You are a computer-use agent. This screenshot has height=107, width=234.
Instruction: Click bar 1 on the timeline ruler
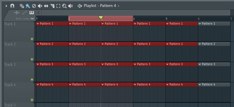[x=37, y=19]
